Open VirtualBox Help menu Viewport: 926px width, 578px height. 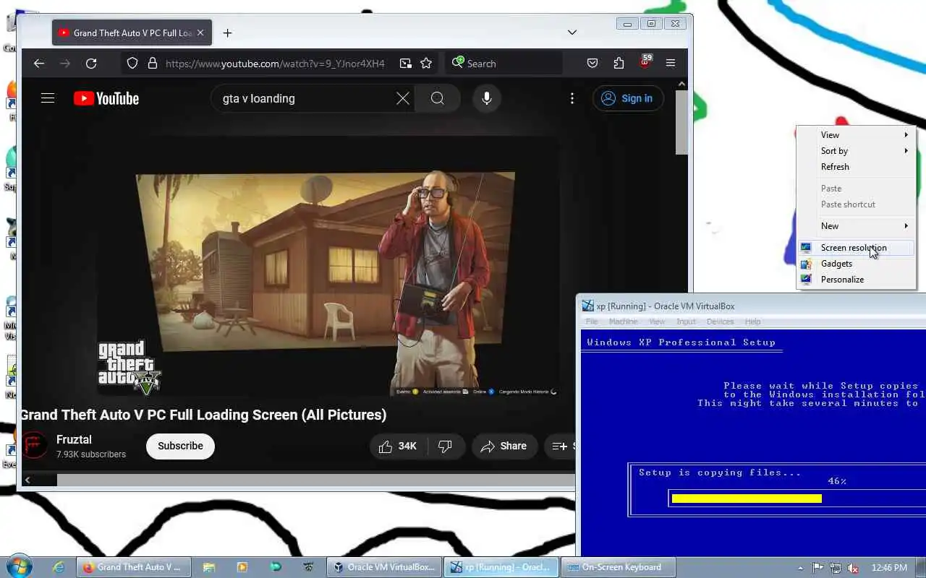pyautogui.click(x=752, y=322)
